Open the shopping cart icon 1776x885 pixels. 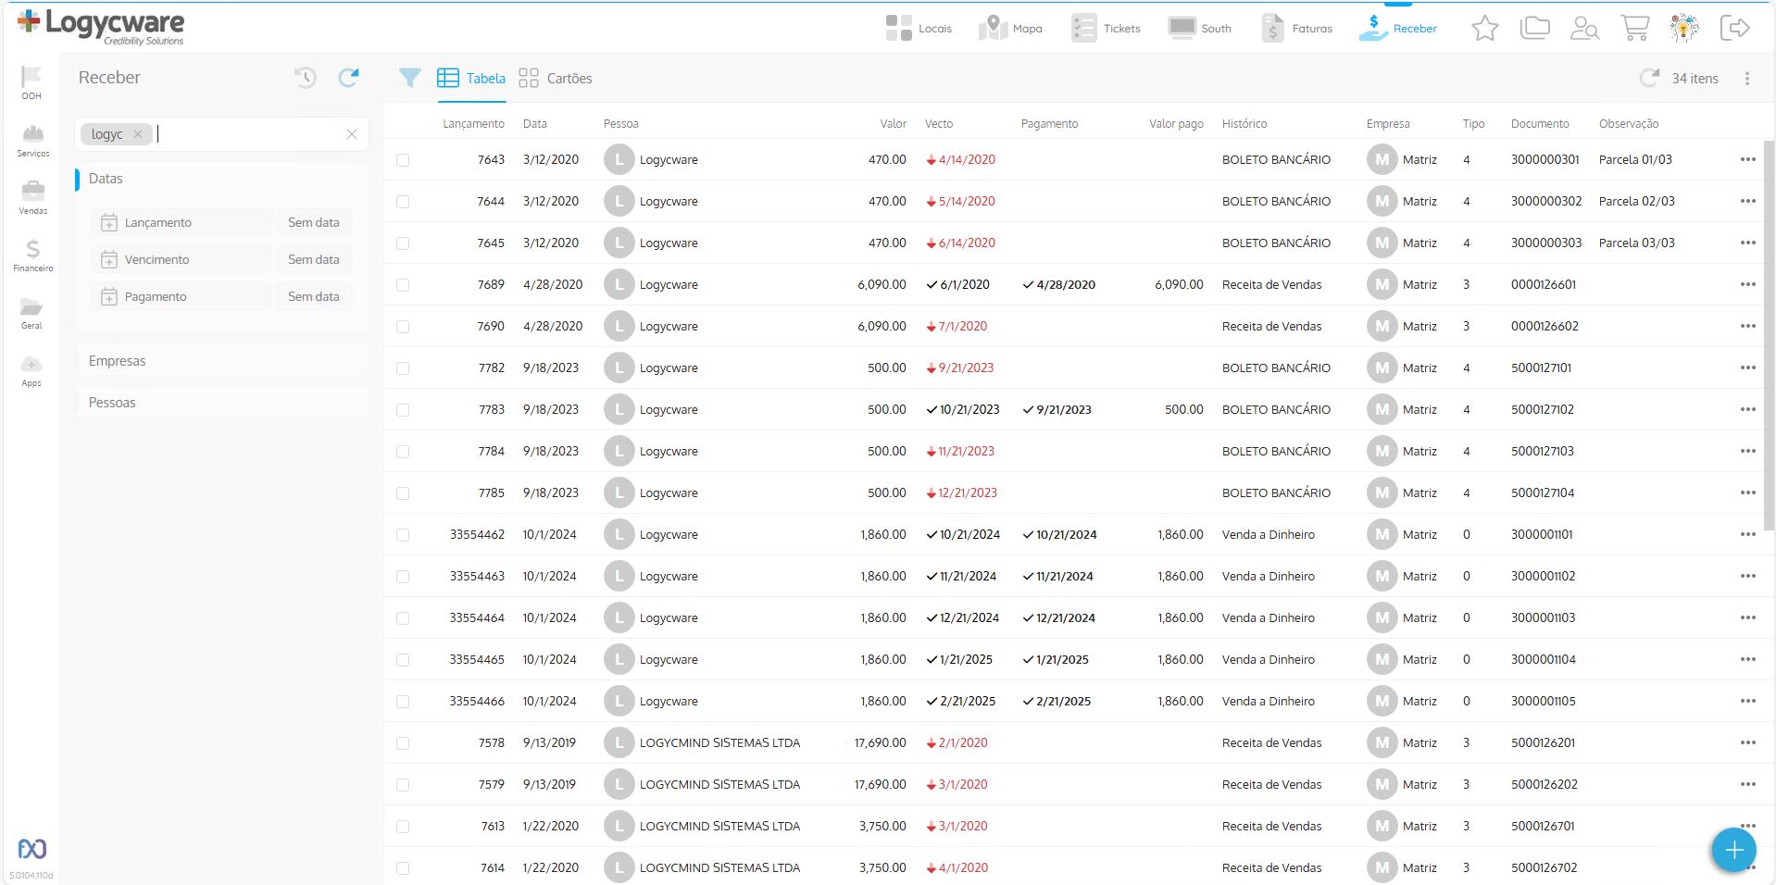1634,29
